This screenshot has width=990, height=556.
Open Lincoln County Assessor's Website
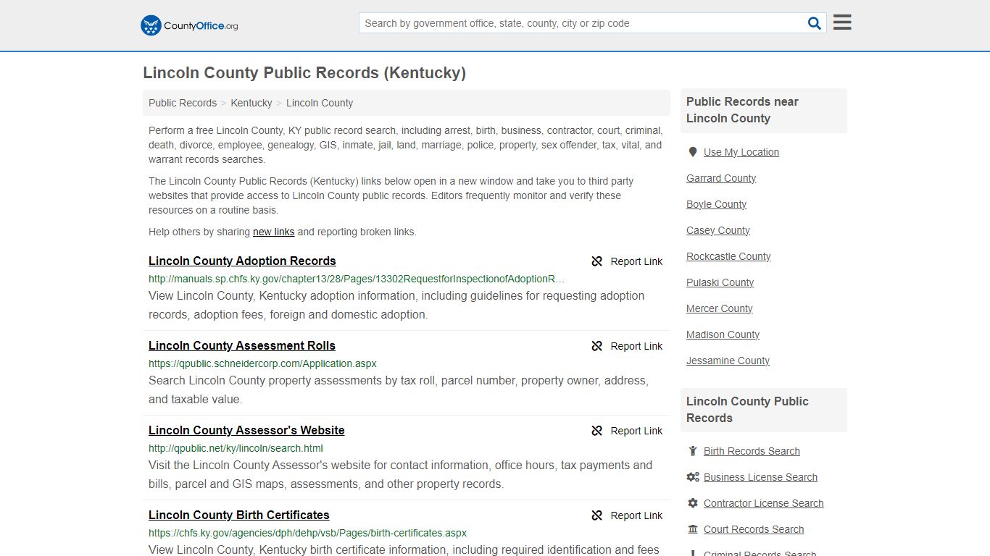point(246,430)
